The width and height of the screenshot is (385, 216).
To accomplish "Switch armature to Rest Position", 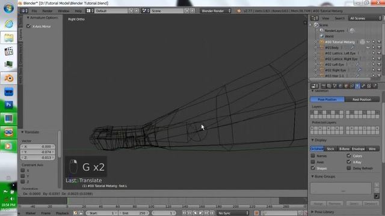I will (x=362, y=100).
